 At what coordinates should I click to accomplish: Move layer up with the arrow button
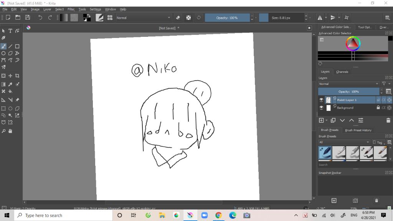pyautogui.click(x=352, y=120)
